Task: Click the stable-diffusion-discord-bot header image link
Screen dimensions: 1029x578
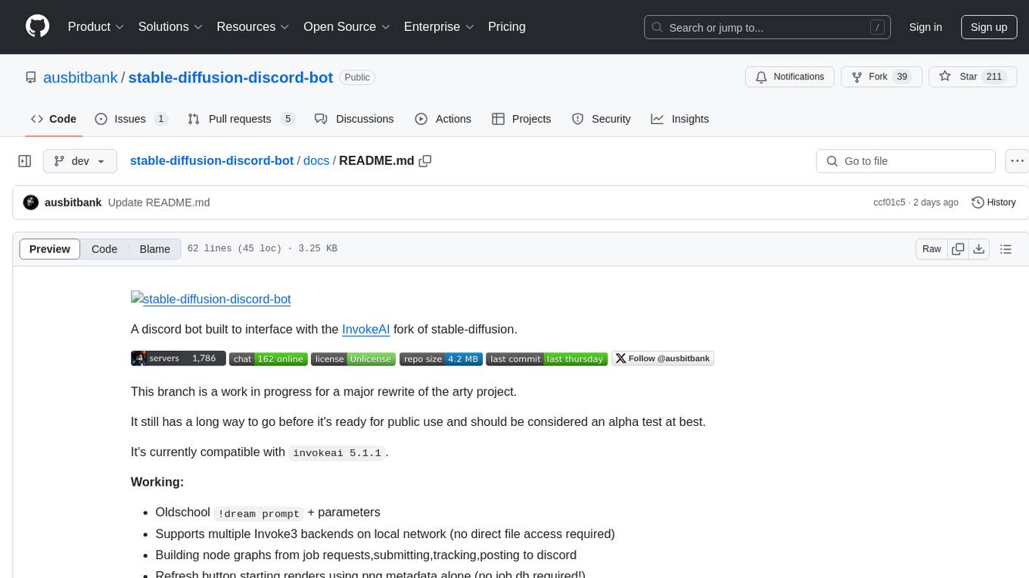Action: click(211, 299)
